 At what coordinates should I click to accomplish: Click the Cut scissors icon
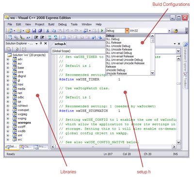[x=48, y=31]
